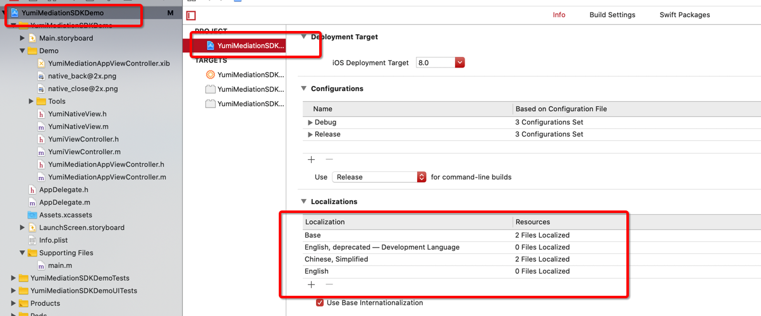Expand the Tools folder in navigator
This screenshot has width=761, height=316.
click(32, 101)
